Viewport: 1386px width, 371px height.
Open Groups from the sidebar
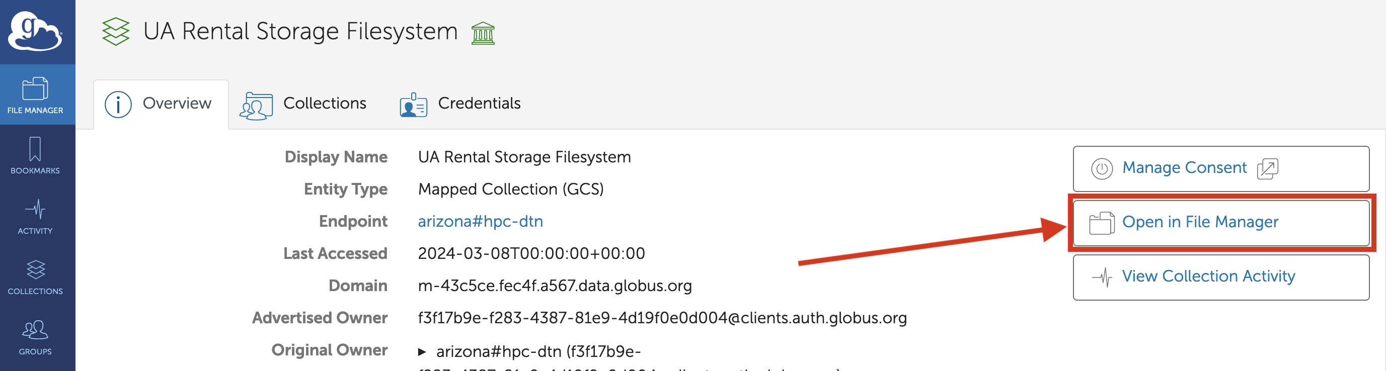coord(36,337)
